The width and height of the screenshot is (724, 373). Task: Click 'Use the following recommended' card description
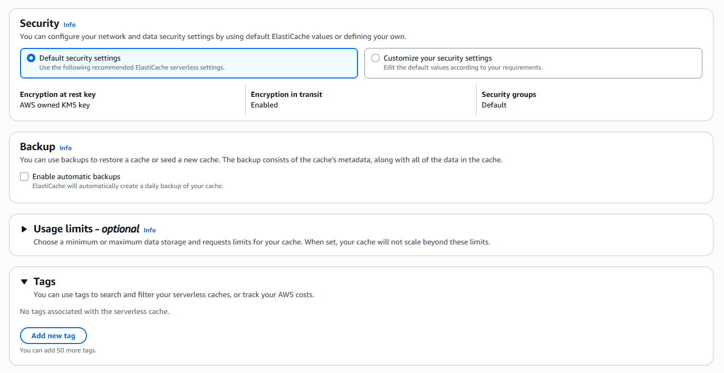pos(132,67)
